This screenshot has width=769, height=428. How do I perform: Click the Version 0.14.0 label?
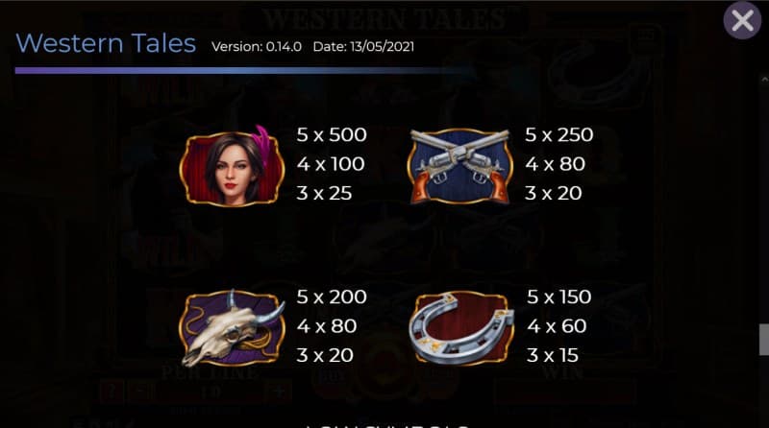tap(257, 46)
